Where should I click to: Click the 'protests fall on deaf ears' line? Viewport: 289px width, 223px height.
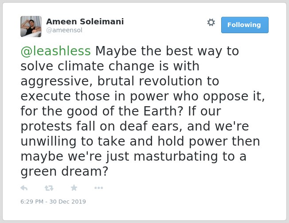click(x=102, y=126)
